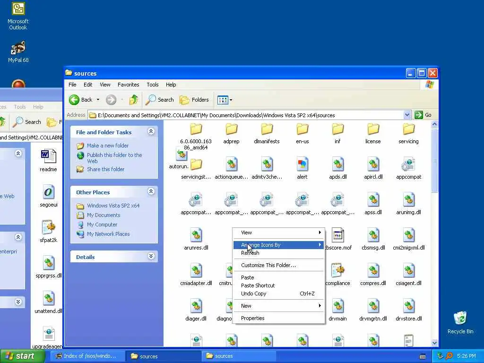Go up one folder level icon
484x363 pixels.
pyautogui.click(x=134, y=100)
